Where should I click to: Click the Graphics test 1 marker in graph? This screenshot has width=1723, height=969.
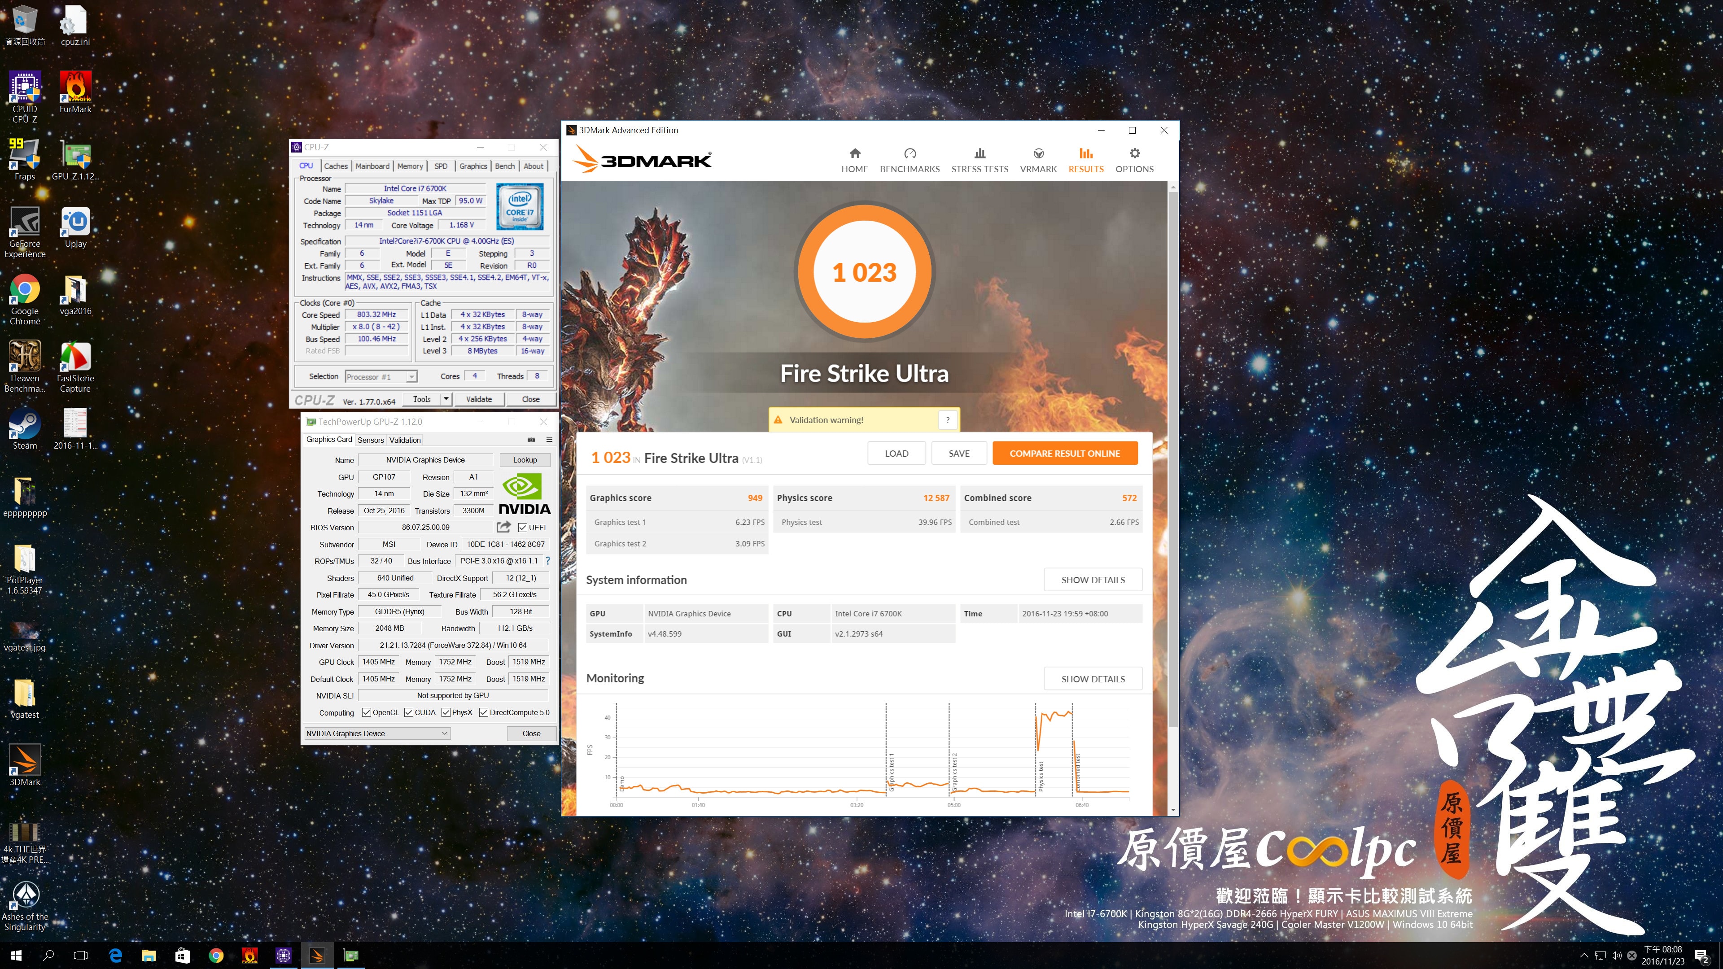[891, 772]
